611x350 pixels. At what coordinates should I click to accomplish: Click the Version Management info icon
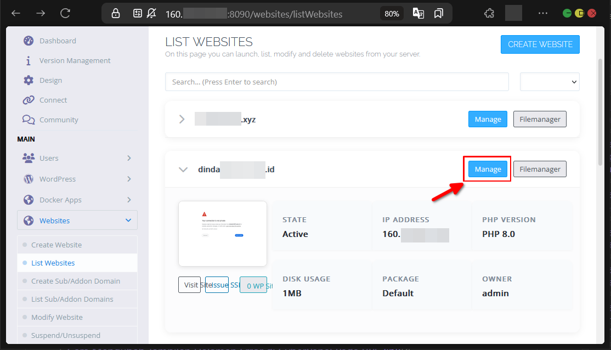[28, 61]
